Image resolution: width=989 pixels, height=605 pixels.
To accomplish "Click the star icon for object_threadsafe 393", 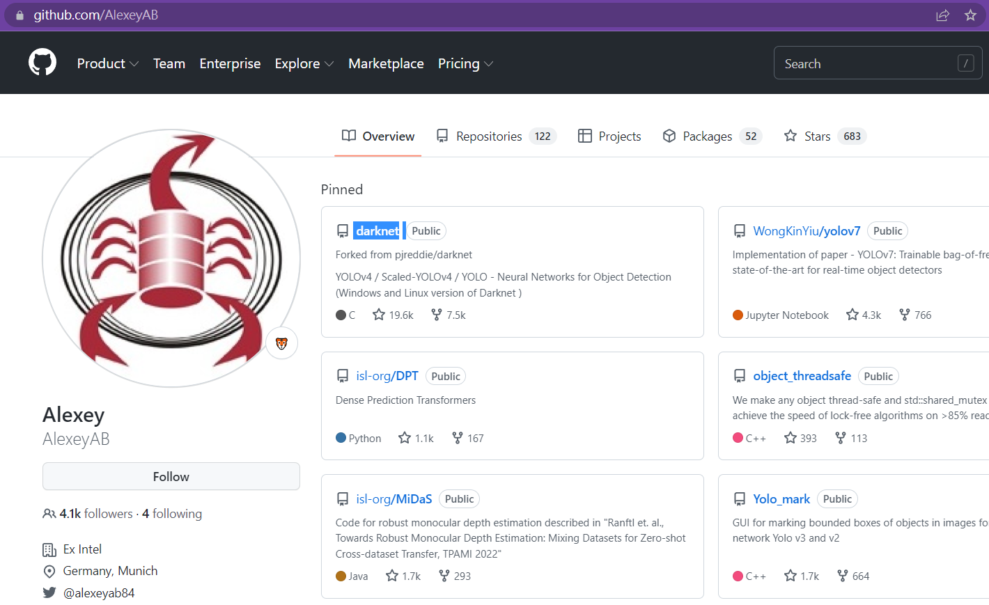I will 791,438.
